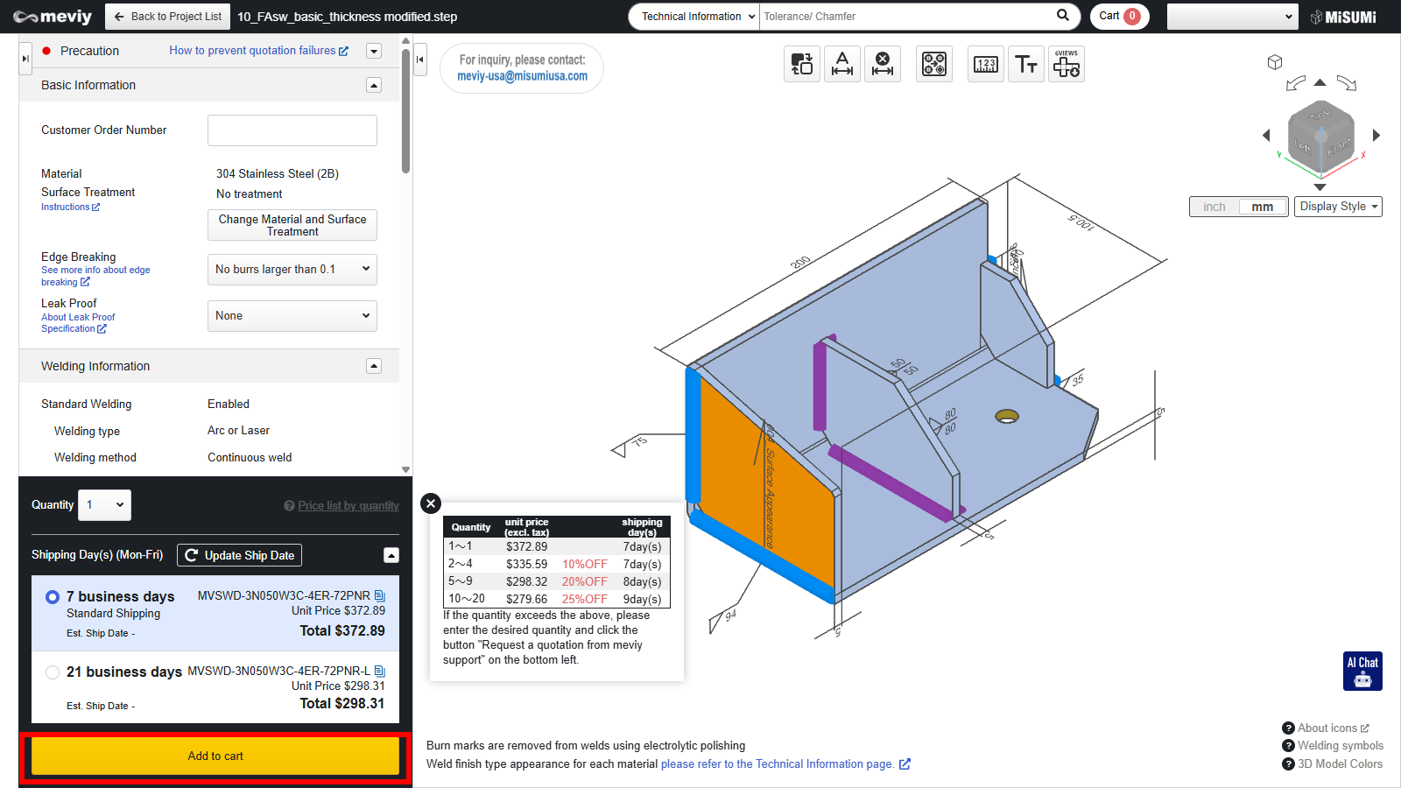Reset view with the isometric cube icon

pyautogui.click(x=1275, y=62)
